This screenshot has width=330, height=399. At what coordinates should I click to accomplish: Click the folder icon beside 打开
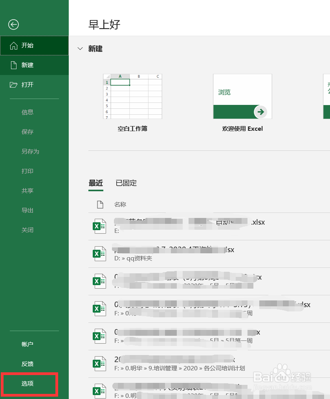click(14, 85)
